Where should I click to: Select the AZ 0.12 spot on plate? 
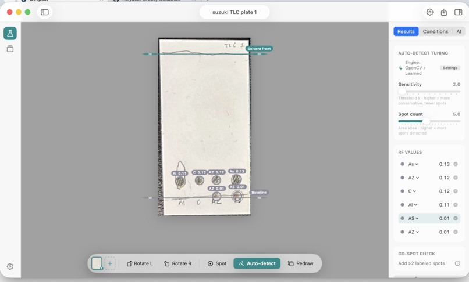(x=216, y=180)
